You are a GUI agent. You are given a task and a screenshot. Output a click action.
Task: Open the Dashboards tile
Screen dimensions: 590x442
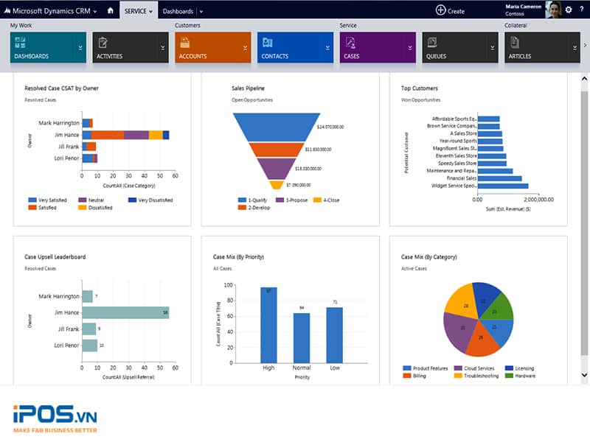(x=44, y=46)
